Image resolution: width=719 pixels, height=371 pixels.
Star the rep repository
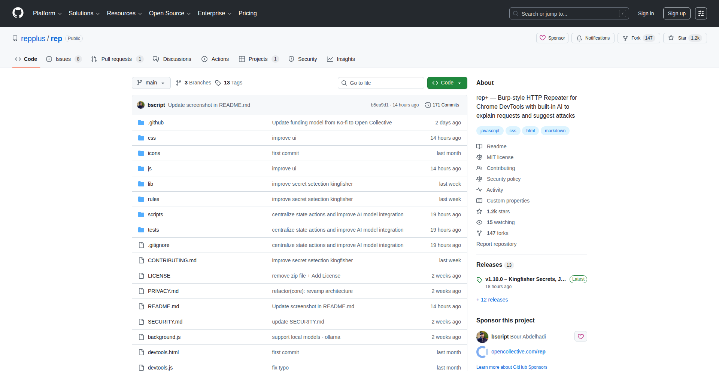pos(685,38)
